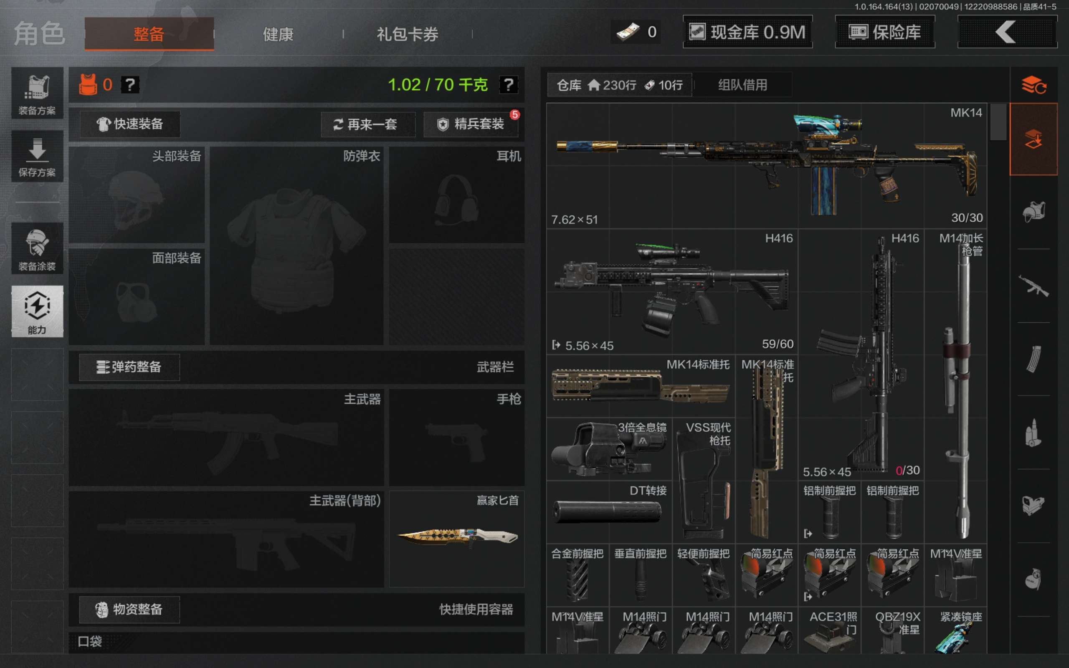1069x668 pixels.
Task: Open the 装备方案 equipment plan panel
Action: click(37, 94)
